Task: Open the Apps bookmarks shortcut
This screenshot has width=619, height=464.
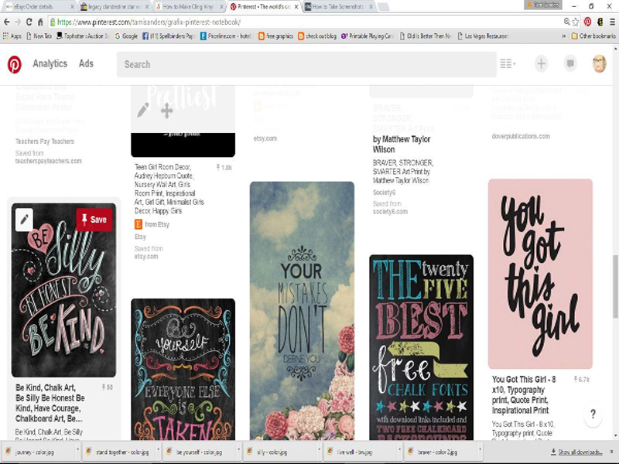Action: click(x=12, y=36)
